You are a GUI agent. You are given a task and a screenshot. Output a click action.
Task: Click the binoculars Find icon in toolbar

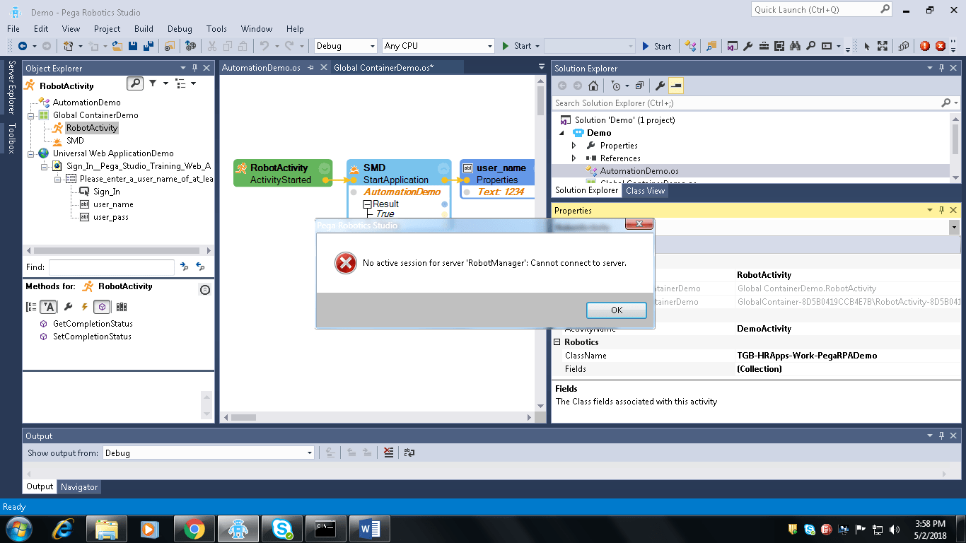point(795,46)
